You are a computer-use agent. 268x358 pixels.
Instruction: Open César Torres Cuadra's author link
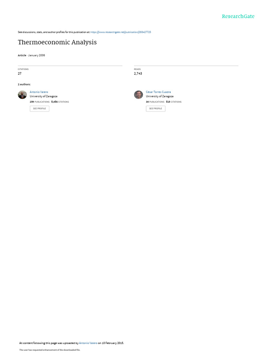(158, 92)
